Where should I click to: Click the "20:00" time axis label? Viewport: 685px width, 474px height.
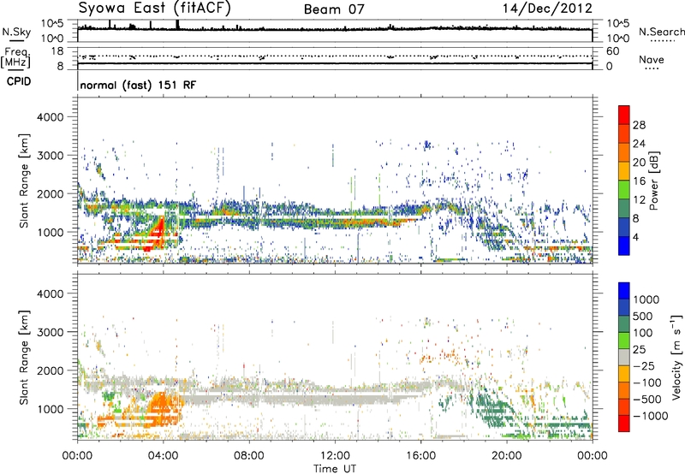(506, 456)
